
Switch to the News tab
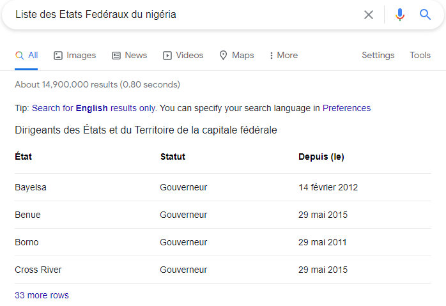pos(130,55)
